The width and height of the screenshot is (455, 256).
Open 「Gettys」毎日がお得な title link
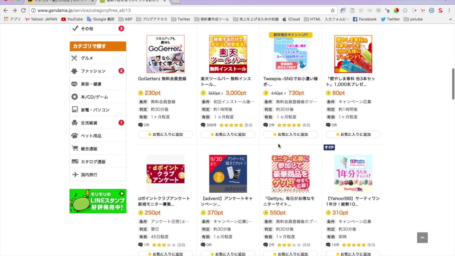coord(289,201)
